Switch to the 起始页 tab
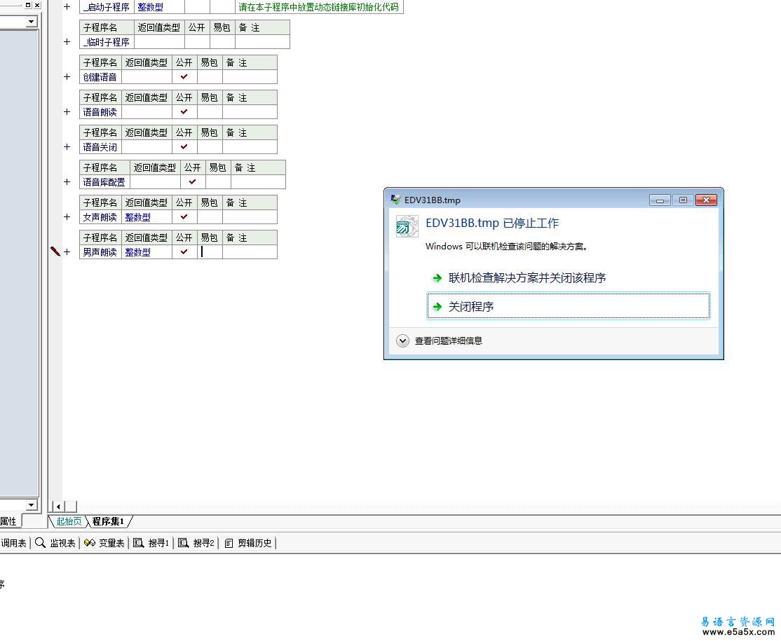Image resolution: width=781 pixels, height=641 pixels. click(69, 521)
